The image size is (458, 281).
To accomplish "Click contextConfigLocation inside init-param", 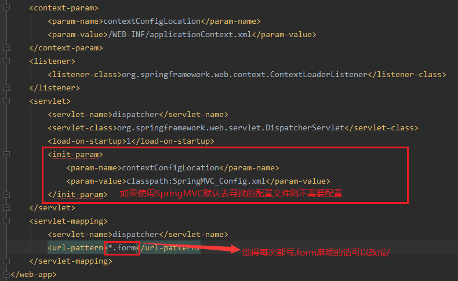I will click(x=170, y=168).
